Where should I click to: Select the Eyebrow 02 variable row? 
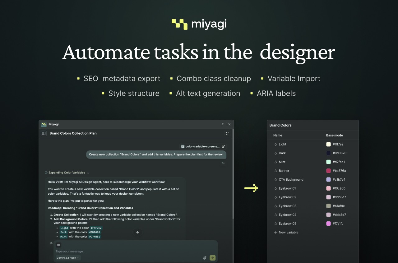pyautogui.click(x=313, y=197)
